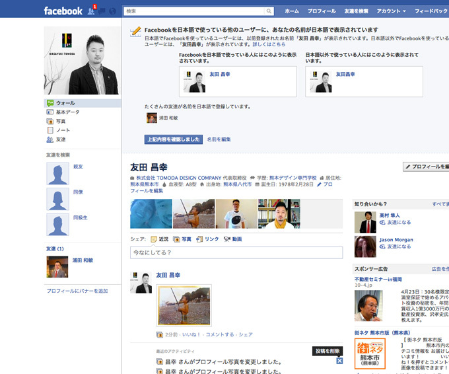
Task: Click the リンク share link icon
Action: coord(199,239)
